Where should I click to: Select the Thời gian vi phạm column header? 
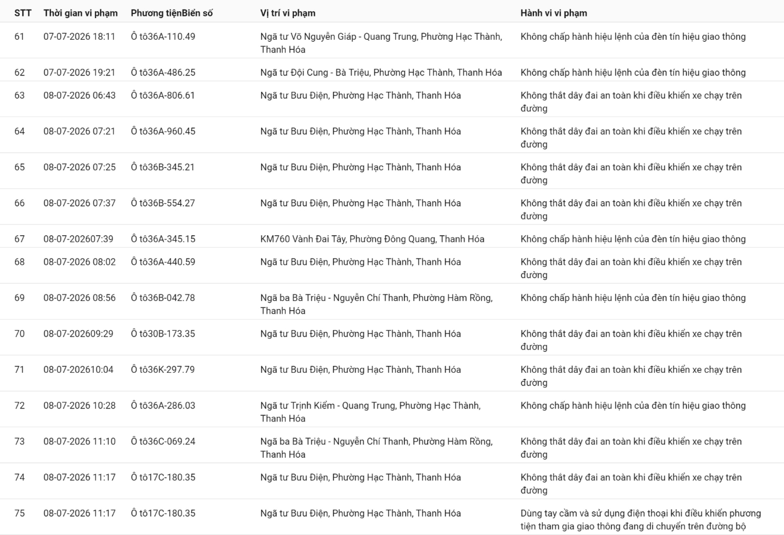(80, 13)
